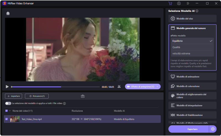
Task: Click the Test_Video_One.mp4 thumbnail
Action: click(x=15, y=119)
